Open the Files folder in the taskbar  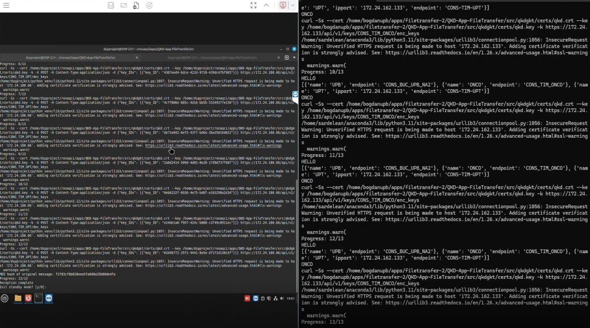coord(18,298)
